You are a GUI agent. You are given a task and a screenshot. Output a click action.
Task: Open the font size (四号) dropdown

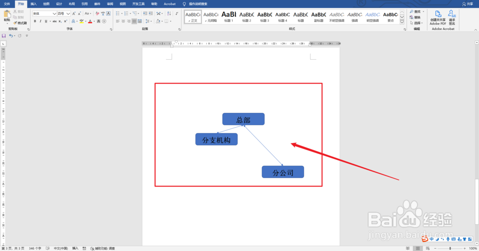pos(68,14)
